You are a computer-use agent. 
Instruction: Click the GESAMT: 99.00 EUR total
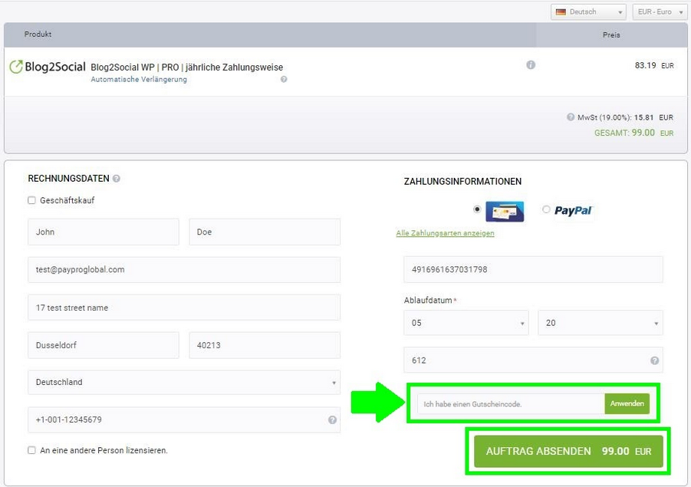pos(633,133)
